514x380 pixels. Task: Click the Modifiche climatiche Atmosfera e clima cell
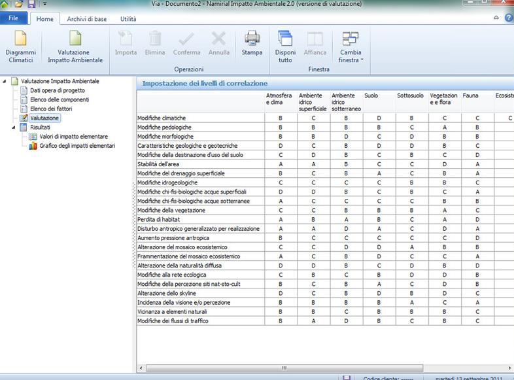(x=281, y=118)
